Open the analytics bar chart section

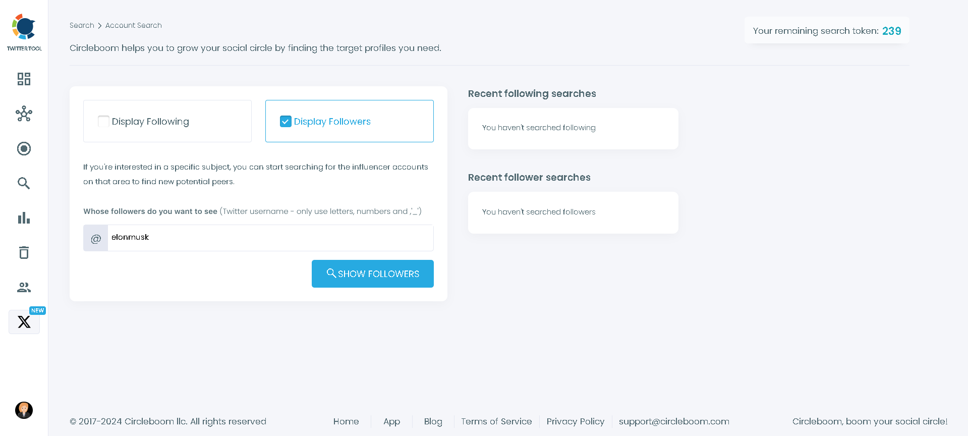[x=23, y=217]
